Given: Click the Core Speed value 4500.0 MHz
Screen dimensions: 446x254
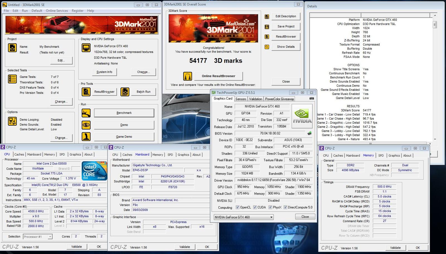Looking at the screenshot, I should click(x=36, y=211).
